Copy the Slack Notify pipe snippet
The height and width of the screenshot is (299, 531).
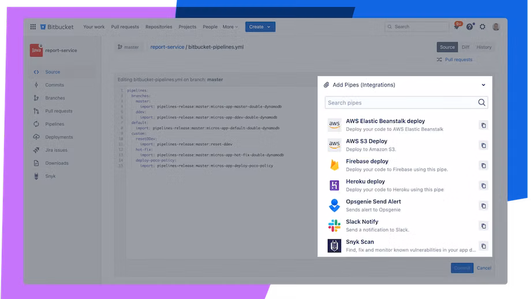[x=483, y=226]
